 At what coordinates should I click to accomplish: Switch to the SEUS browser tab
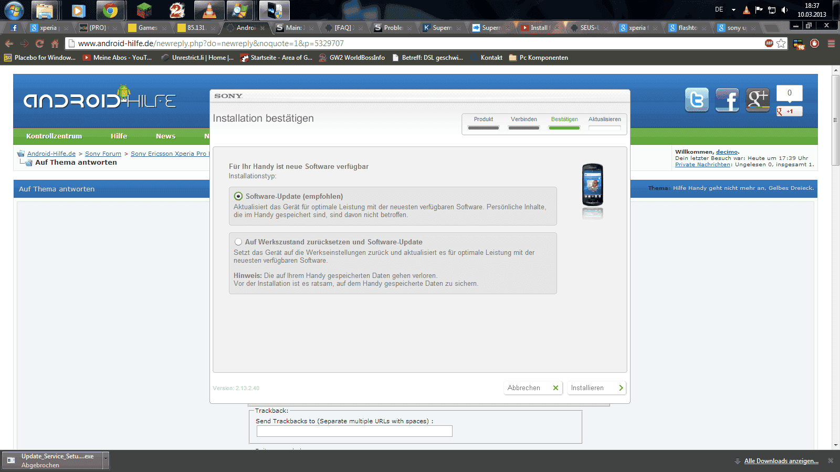click(589, 28)
